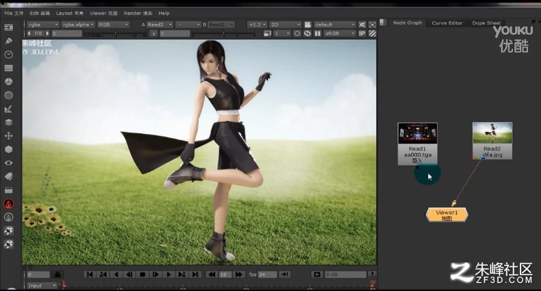Viewport: 541px width, 291px height.
Task: Click the gain slider track
Action: click(116, 34)
